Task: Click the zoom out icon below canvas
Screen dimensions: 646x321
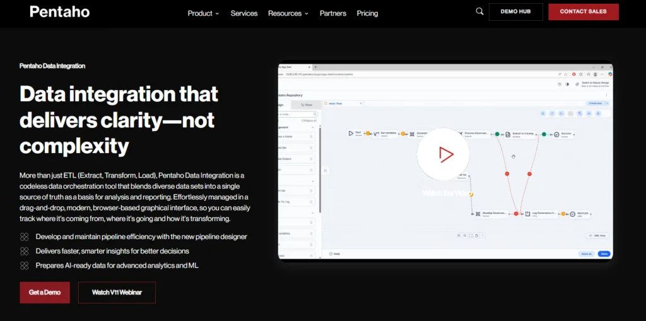Action: 465,235
